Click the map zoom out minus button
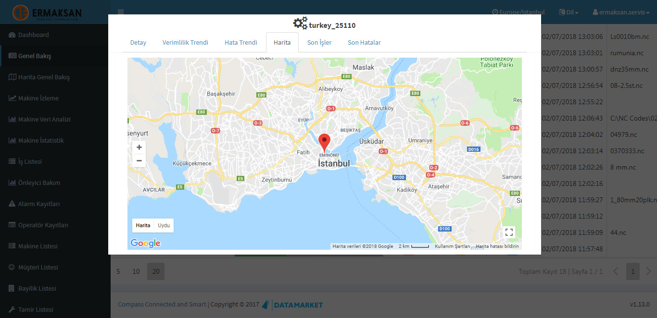Screen dimensions: 657x318 pos(139,160)
